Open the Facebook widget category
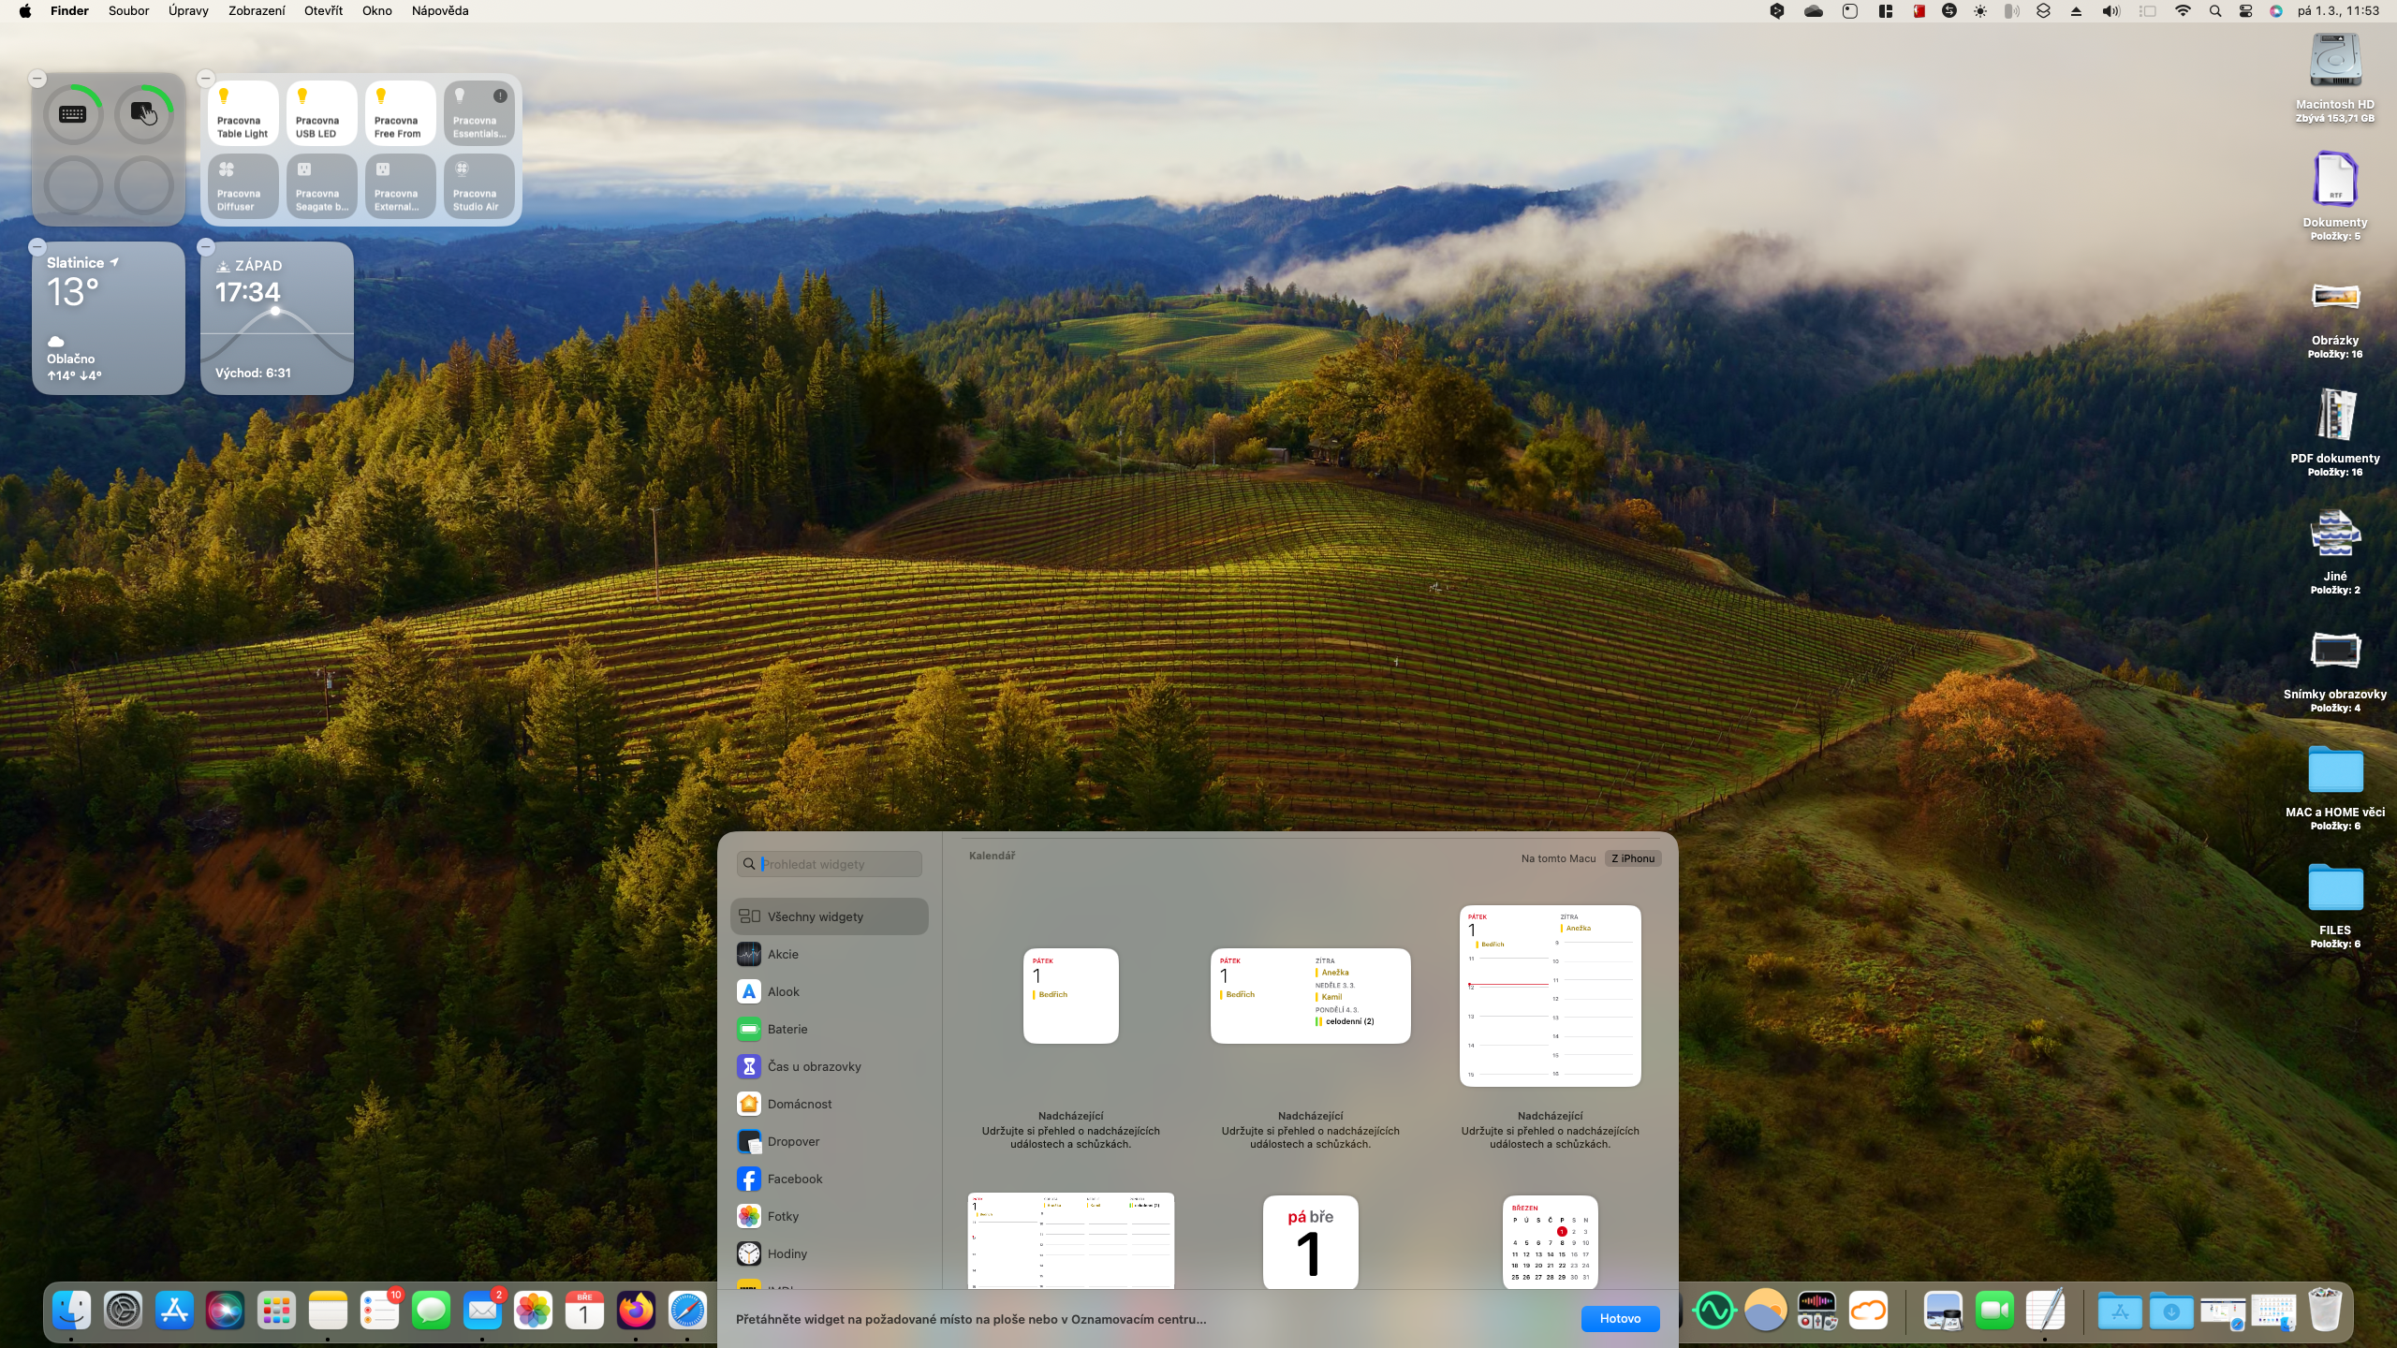2397x1348 pixels. pos(794,1179)
